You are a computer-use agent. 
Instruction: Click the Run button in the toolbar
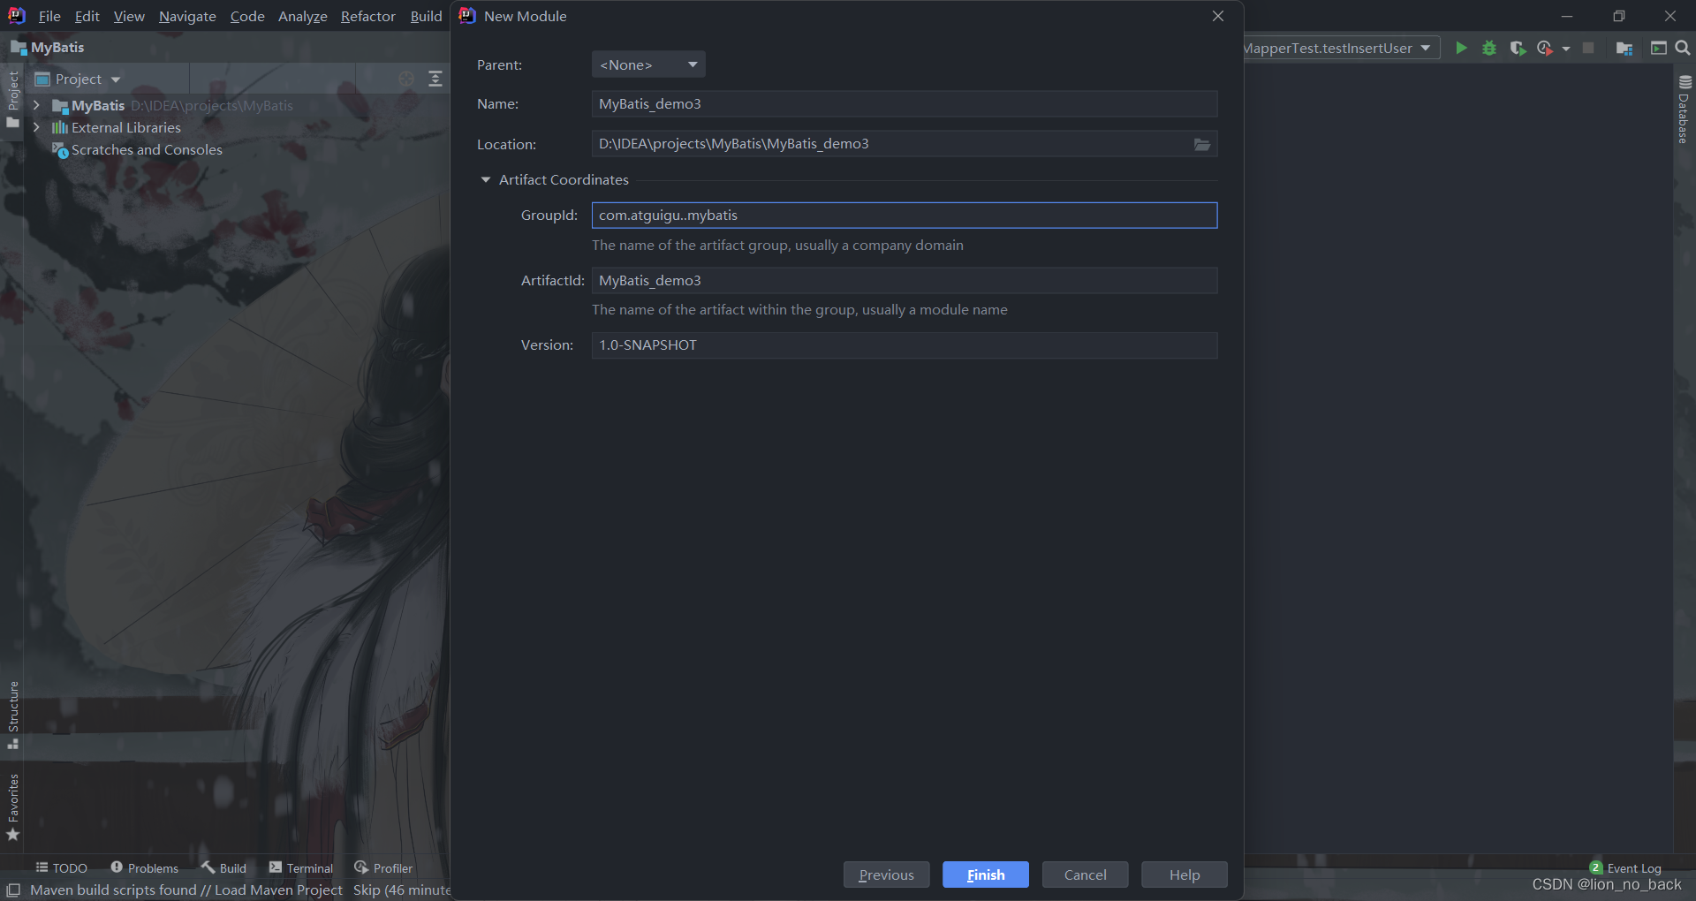point(1461,48)
